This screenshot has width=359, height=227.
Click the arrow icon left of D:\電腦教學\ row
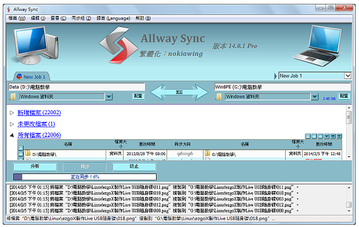tap(21, 154)
